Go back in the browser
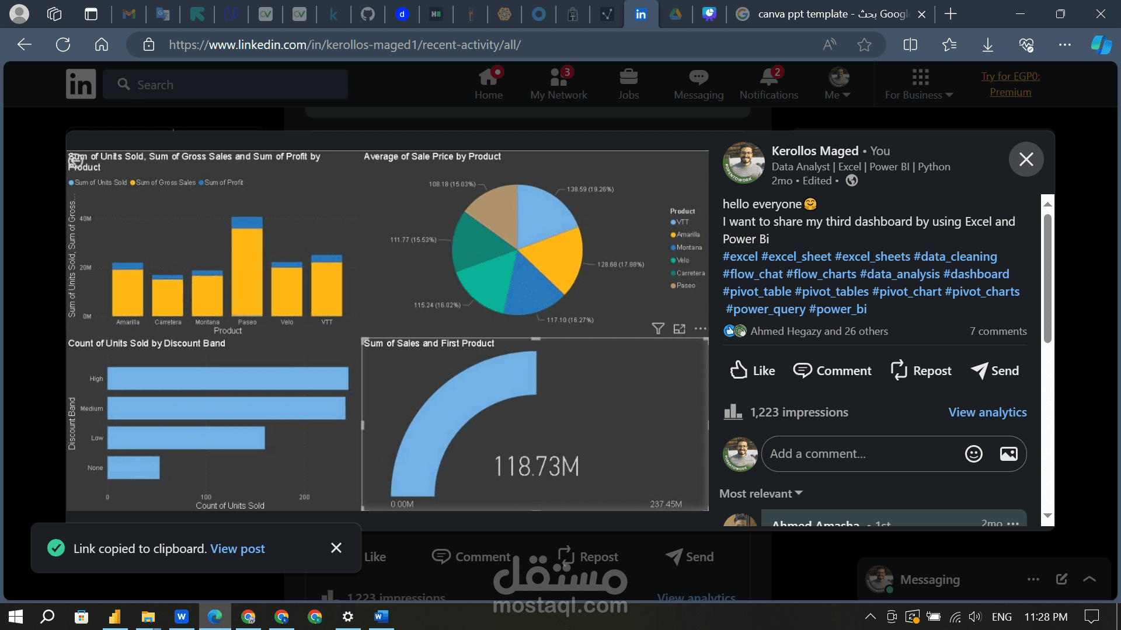 click(25, 44)
